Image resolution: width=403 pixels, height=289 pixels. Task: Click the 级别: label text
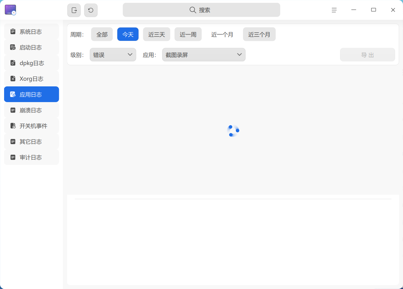[x=77, y=55]
